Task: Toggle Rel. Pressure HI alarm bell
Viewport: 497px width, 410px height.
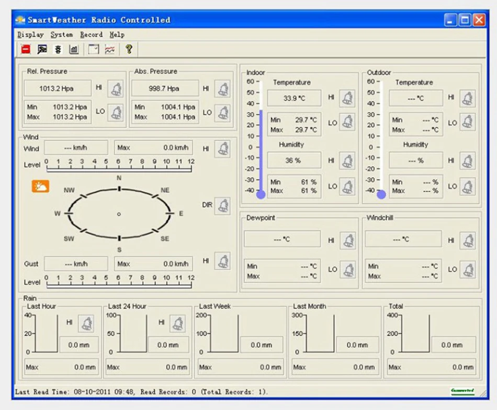Action: (x=116, y=89)
